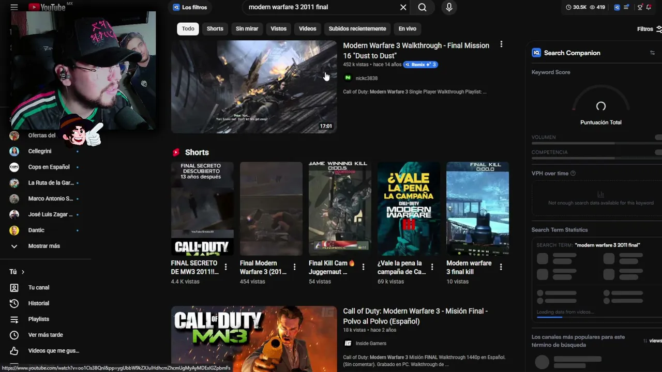Click the Playlists sidebar icon

(x=14, y=319)
